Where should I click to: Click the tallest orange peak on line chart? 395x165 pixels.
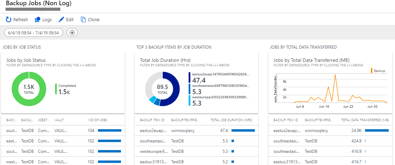(x=335, y=75)
